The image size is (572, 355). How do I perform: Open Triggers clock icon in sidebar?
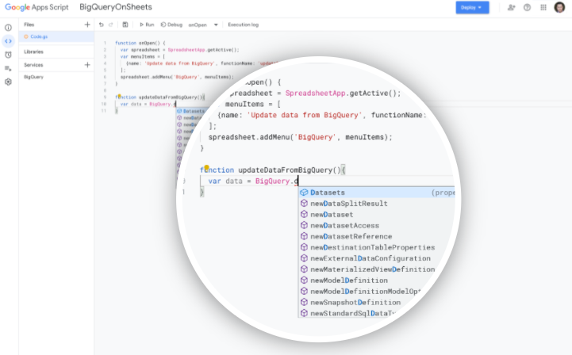8,55
